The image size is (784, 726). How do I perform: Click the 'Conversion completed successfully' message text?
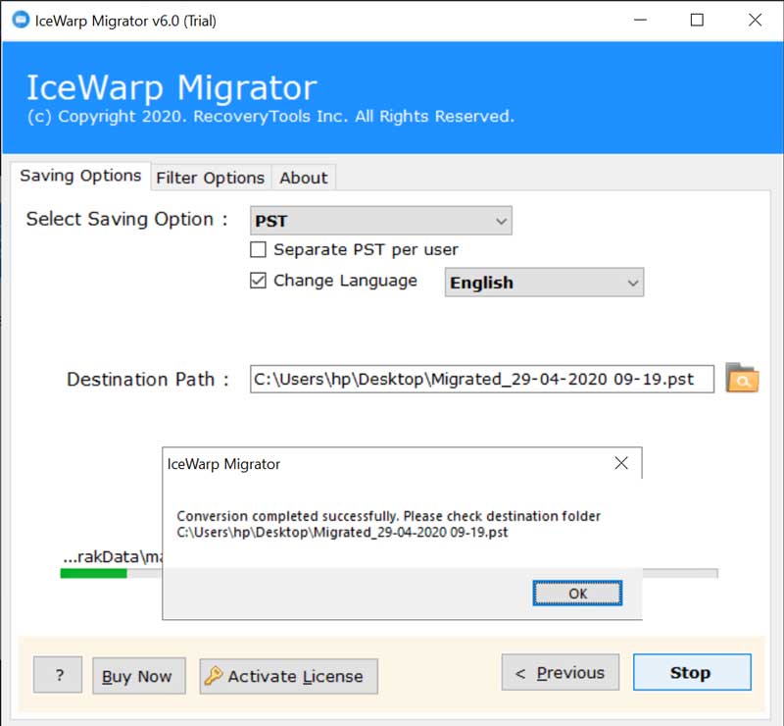point(388,516)
